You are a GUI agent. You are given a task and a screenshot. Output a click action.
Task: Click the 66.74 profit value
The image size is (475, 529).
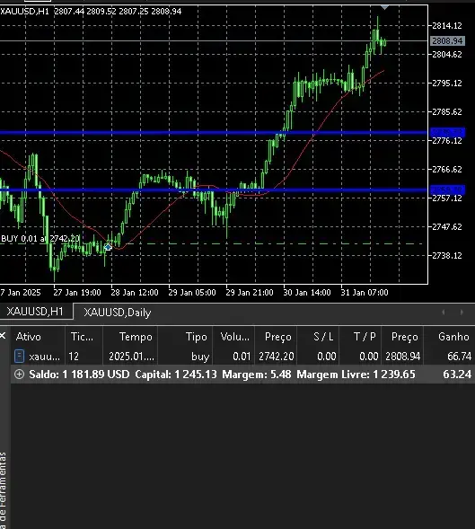[x=459, y=357]
